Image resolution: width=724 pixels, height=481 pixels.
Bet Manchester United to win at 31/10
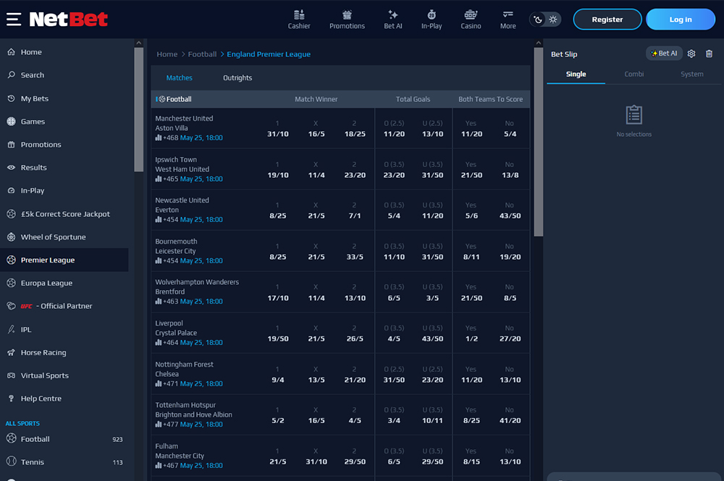click(277, 129)
